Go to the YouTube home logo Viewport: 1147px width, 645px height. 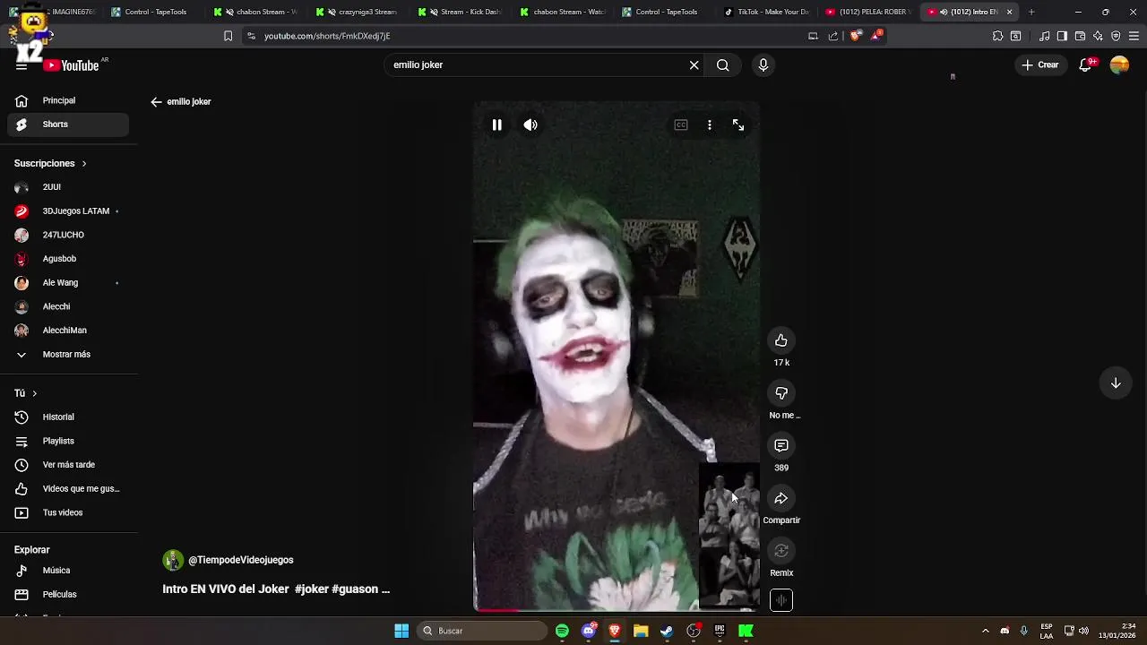tap(72, 65)
